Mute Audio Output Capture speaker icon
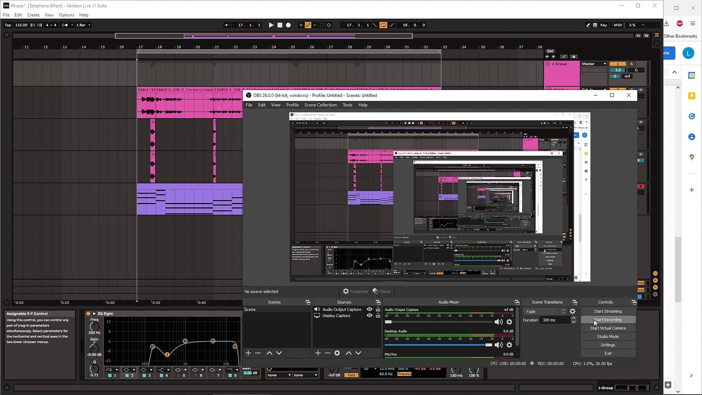The width and height of the screenshot is (702, 395). [x=499, y=322]
